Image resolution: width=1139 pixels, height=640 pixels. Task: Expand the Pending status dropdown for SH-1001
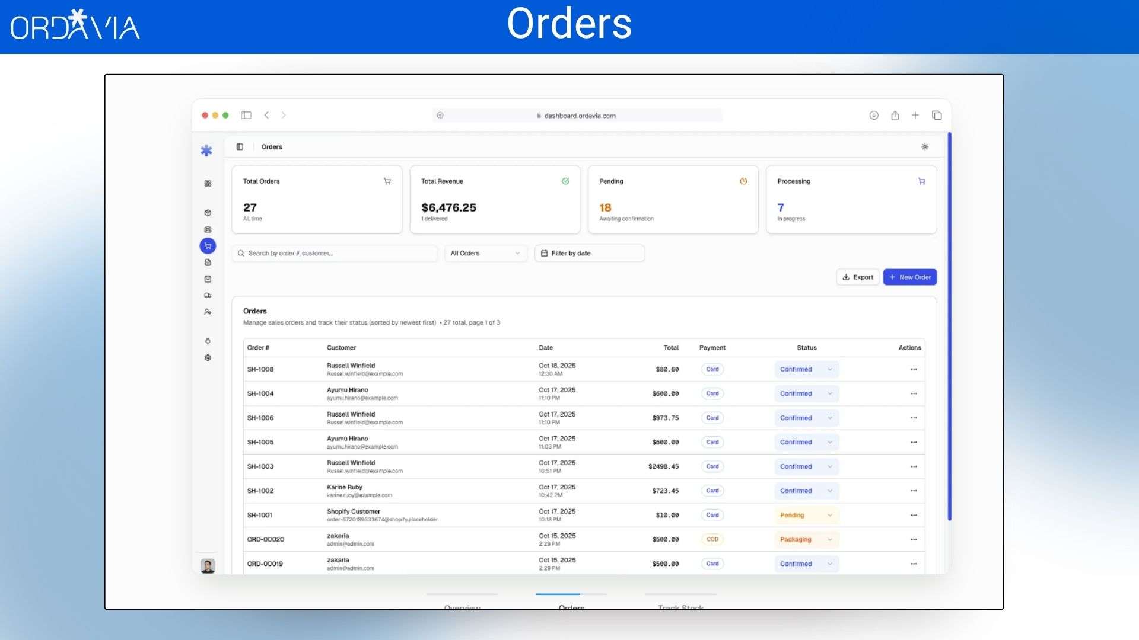806,515
